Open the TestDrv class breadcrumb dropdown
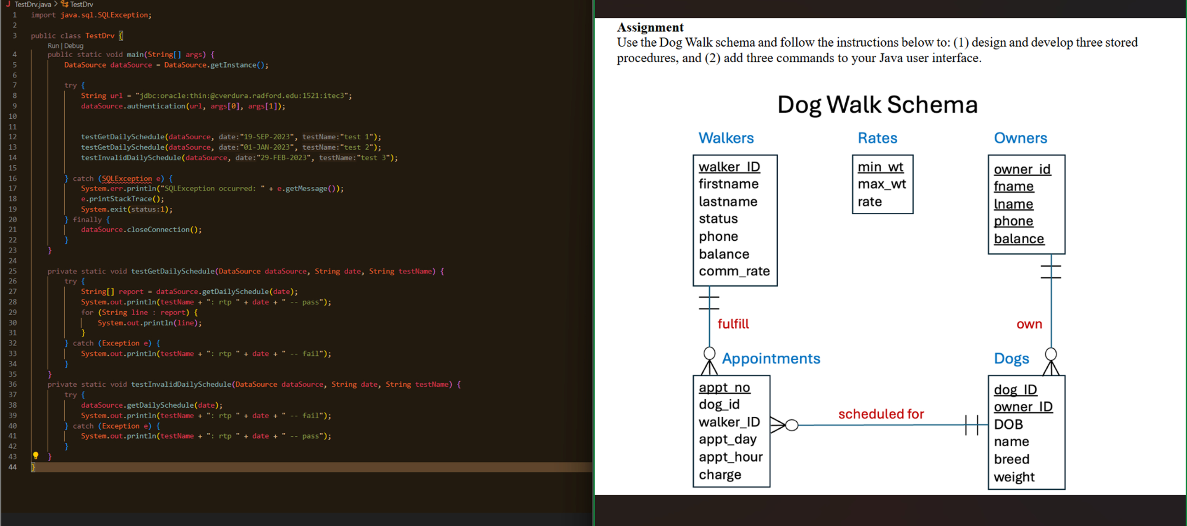1187x526 pixels. (x=82, y=4)
